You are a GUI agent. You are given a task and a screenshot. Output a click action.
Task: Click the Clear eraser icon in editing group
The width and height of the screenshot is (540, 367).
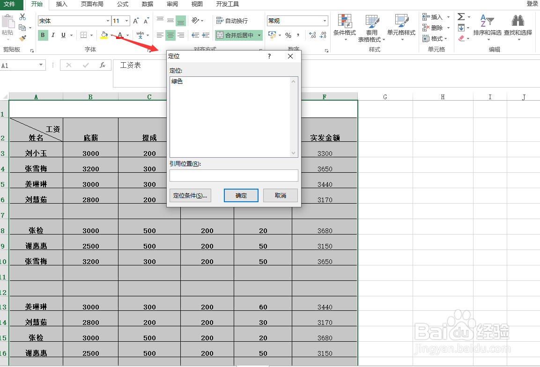(461, 38)
